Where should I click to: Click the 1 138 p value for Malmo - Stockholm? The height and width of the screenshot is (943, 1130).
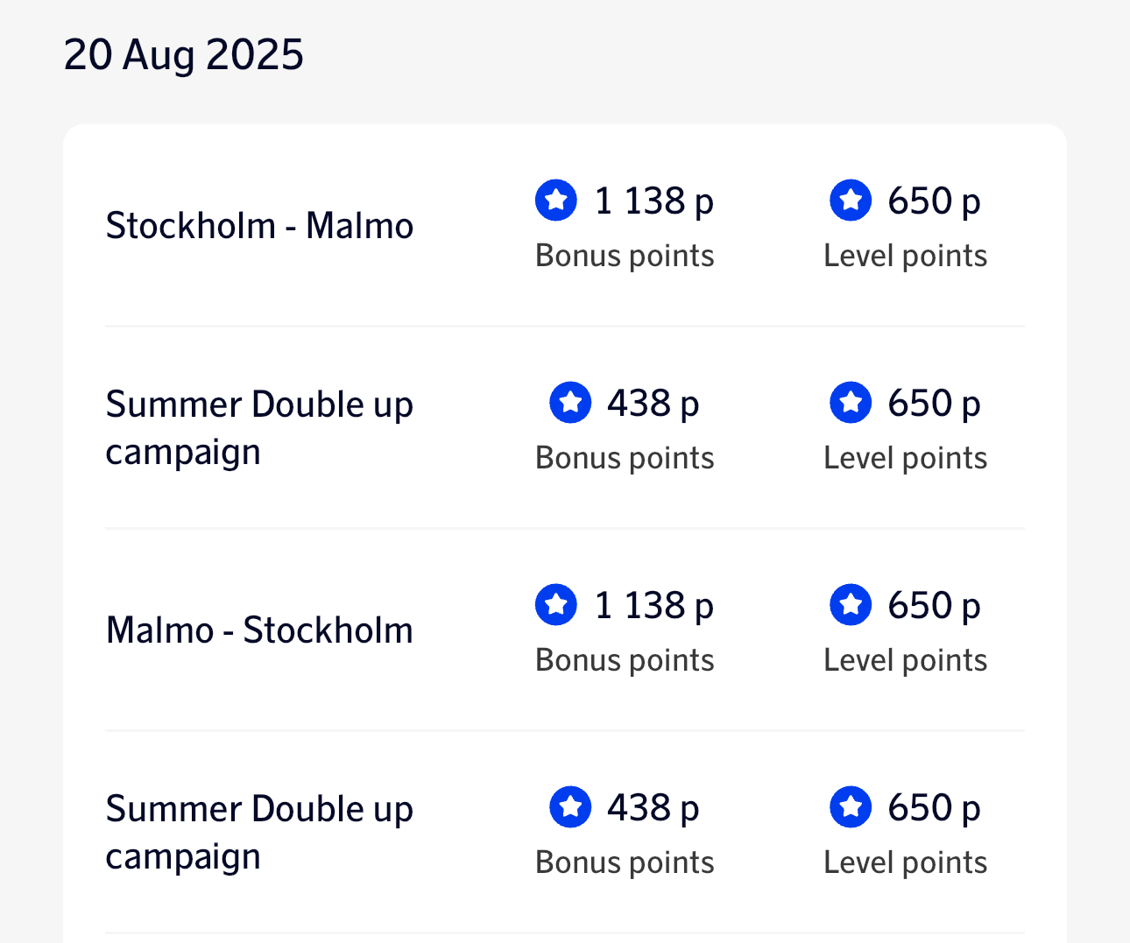[x=653, y=605]
